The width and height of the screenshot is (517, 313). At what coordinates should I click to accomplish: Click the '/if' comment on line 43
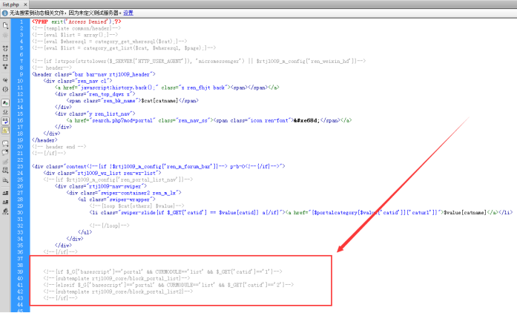[x=60, y=298]
